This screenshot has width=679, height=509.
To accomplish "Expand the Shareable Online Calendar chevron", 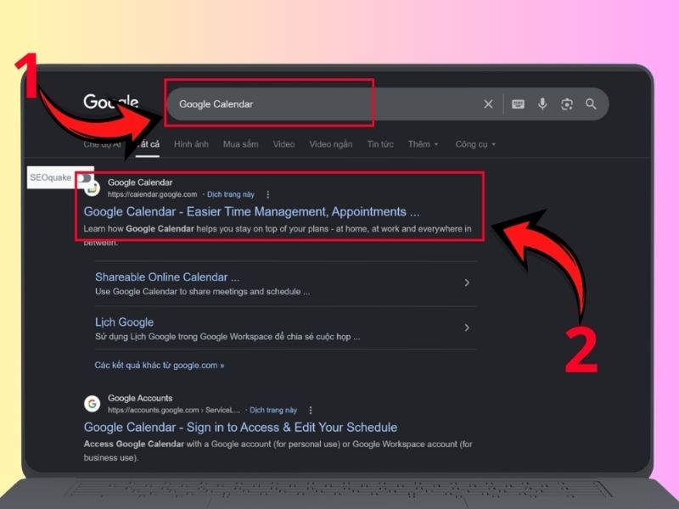I will pyautogui.click(x=467, y=282).
